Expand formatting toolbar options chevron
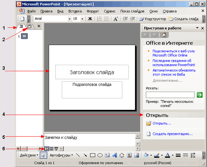Screen dimensions: 207x167 pyautogui.click(x=204, y=19)
